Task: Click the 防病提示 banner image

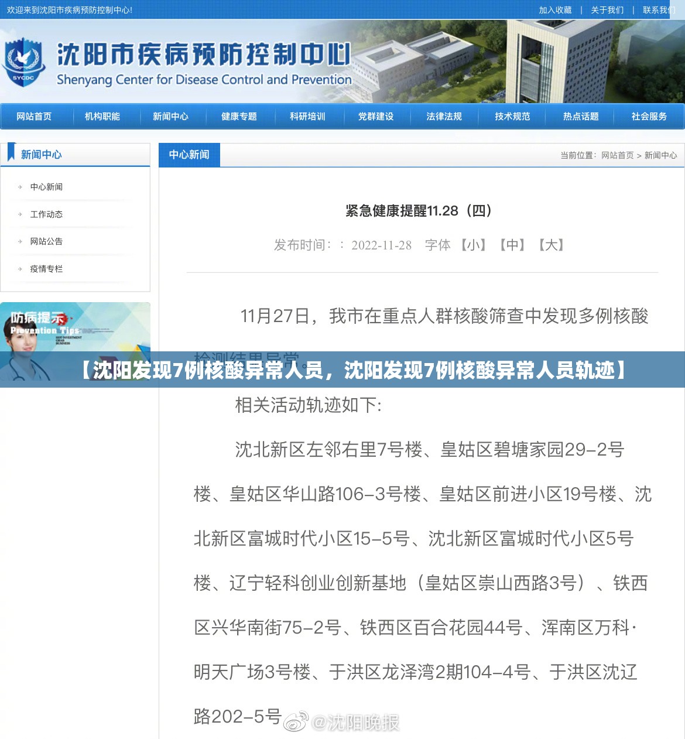Action: (x=75, y=341)
